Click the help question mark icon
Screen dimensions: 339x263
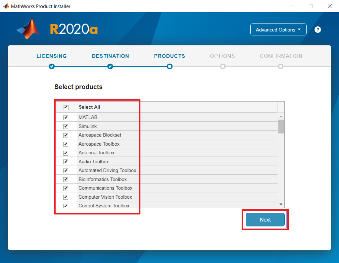318,30
